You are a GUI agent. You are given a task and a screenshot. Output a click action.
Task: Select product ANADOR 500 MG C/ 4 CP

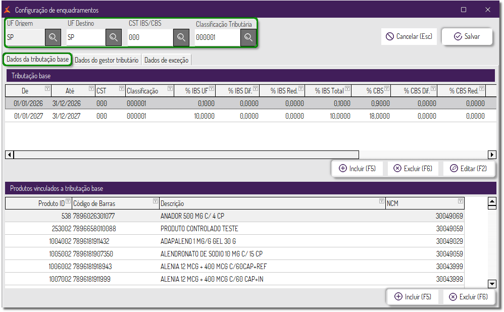tap(235, 216)
